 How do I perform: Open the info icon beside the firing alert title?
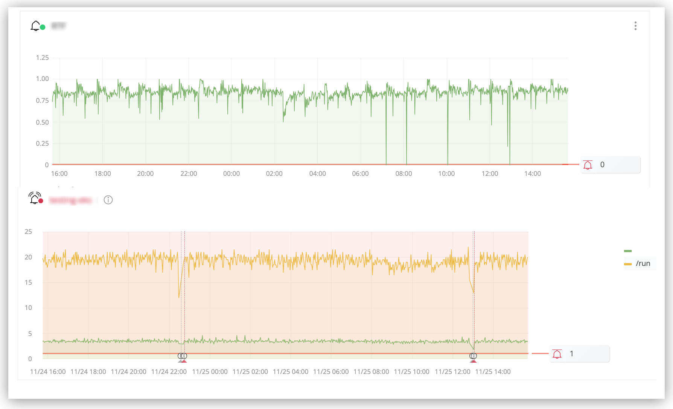click(x=109, y=200)
